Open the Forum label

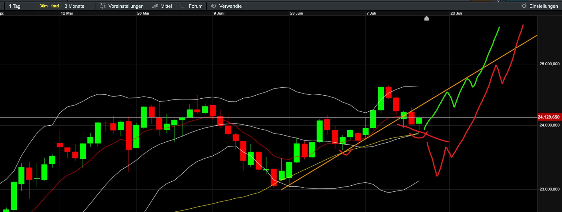click(x=196, y=6)
